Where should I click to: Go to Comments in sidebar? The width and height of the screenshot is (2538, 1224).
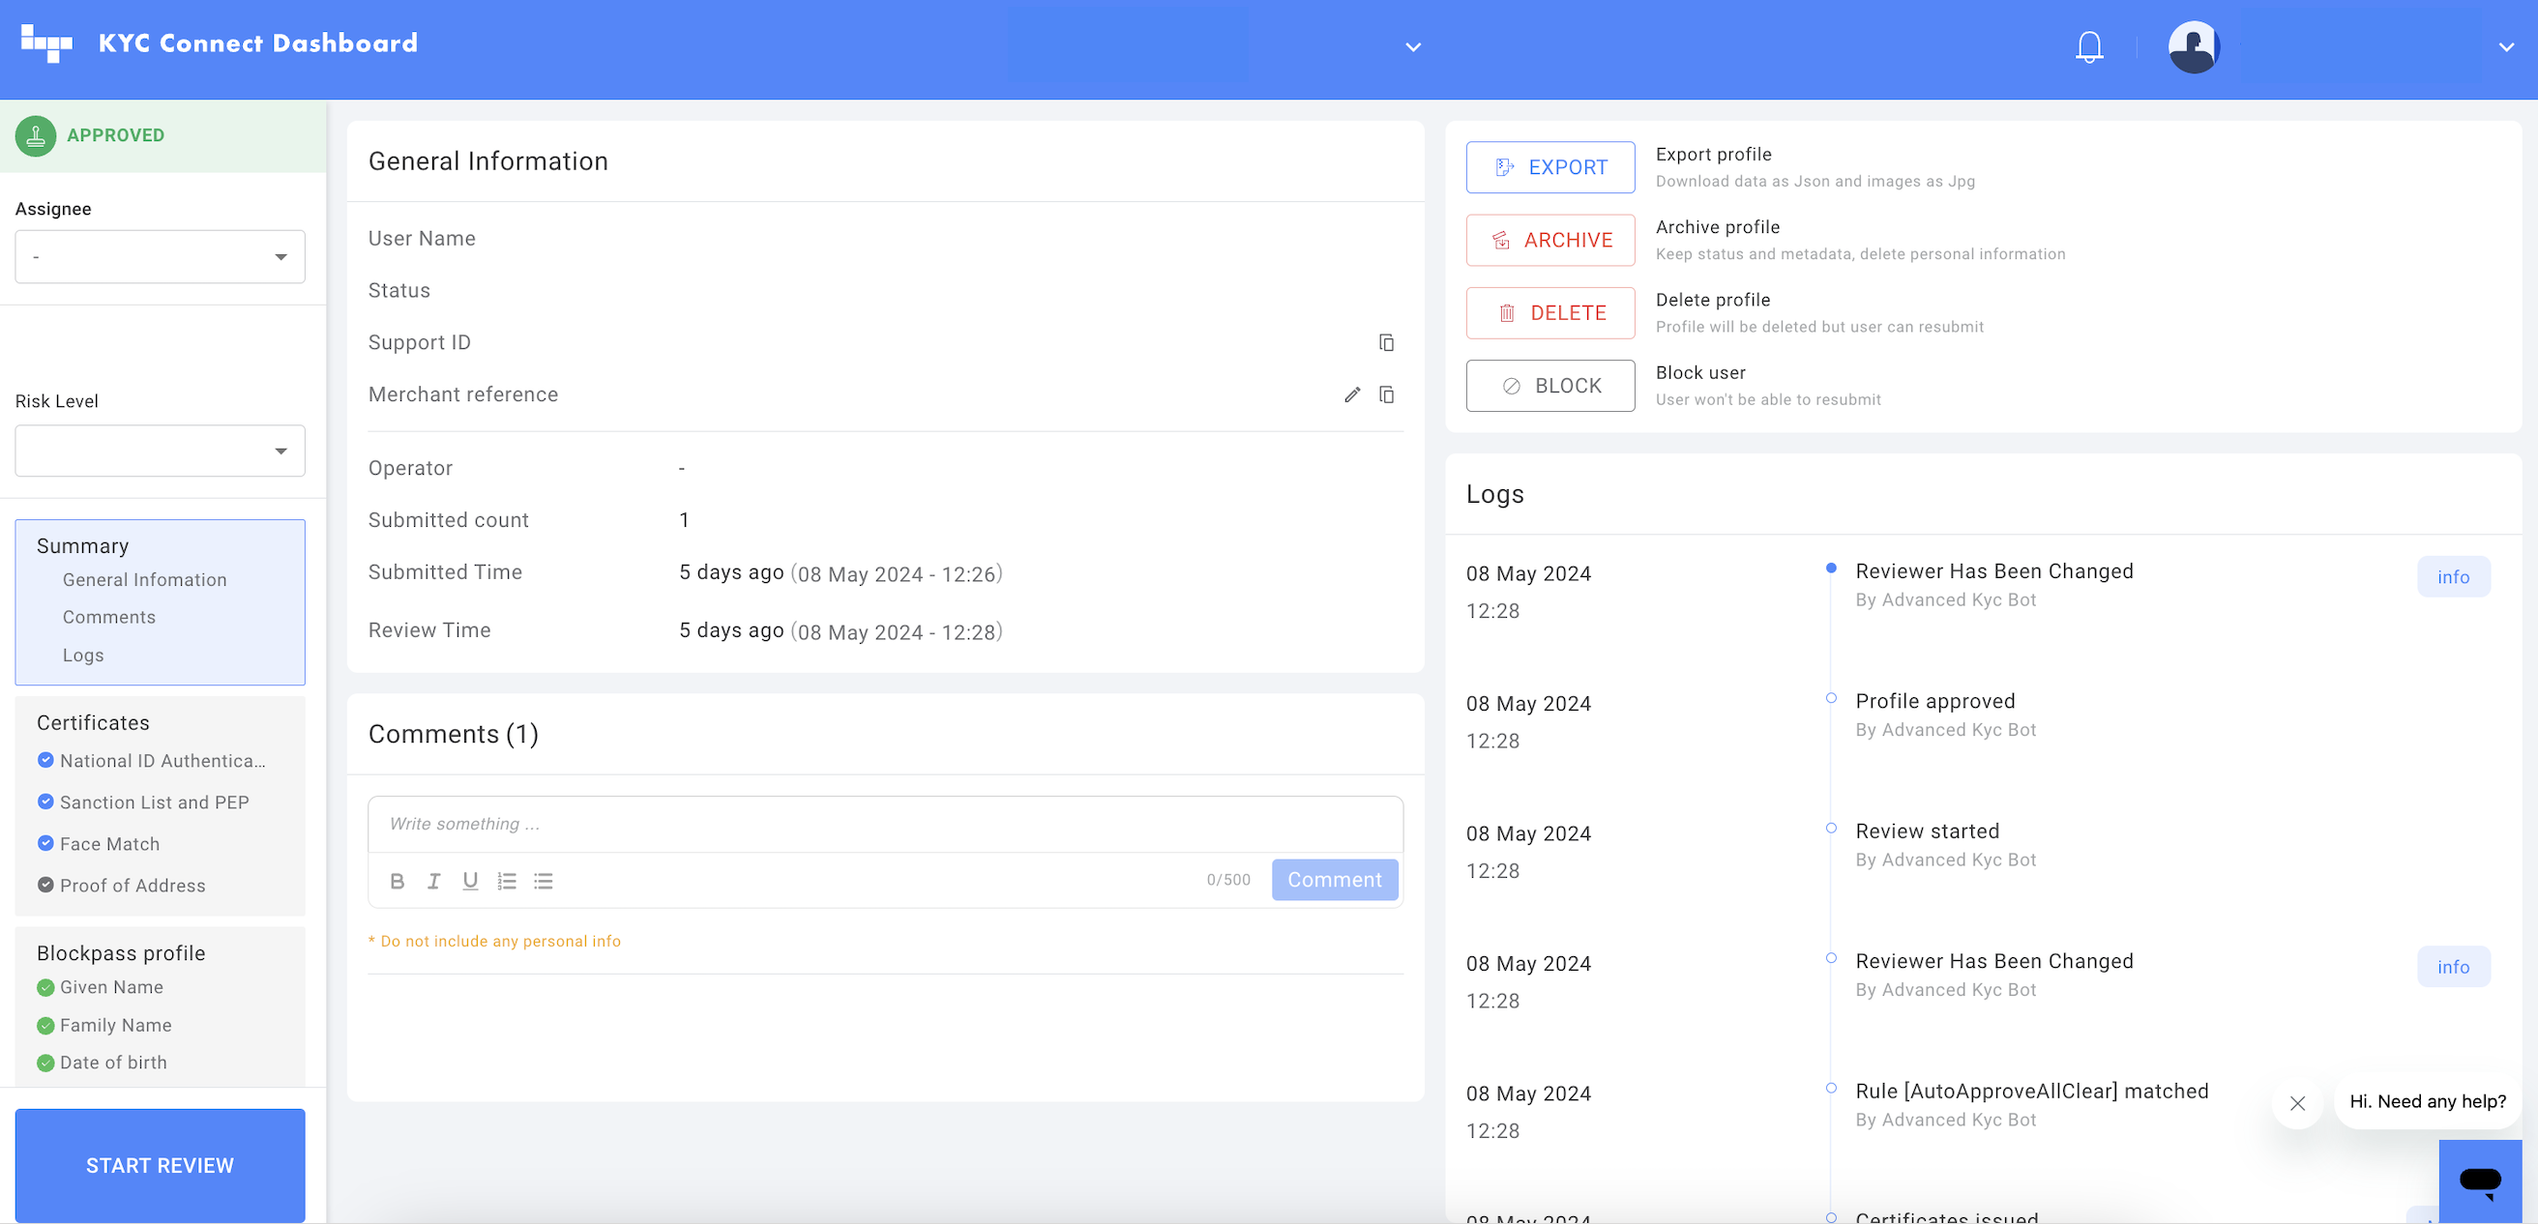tap(109, 618)
